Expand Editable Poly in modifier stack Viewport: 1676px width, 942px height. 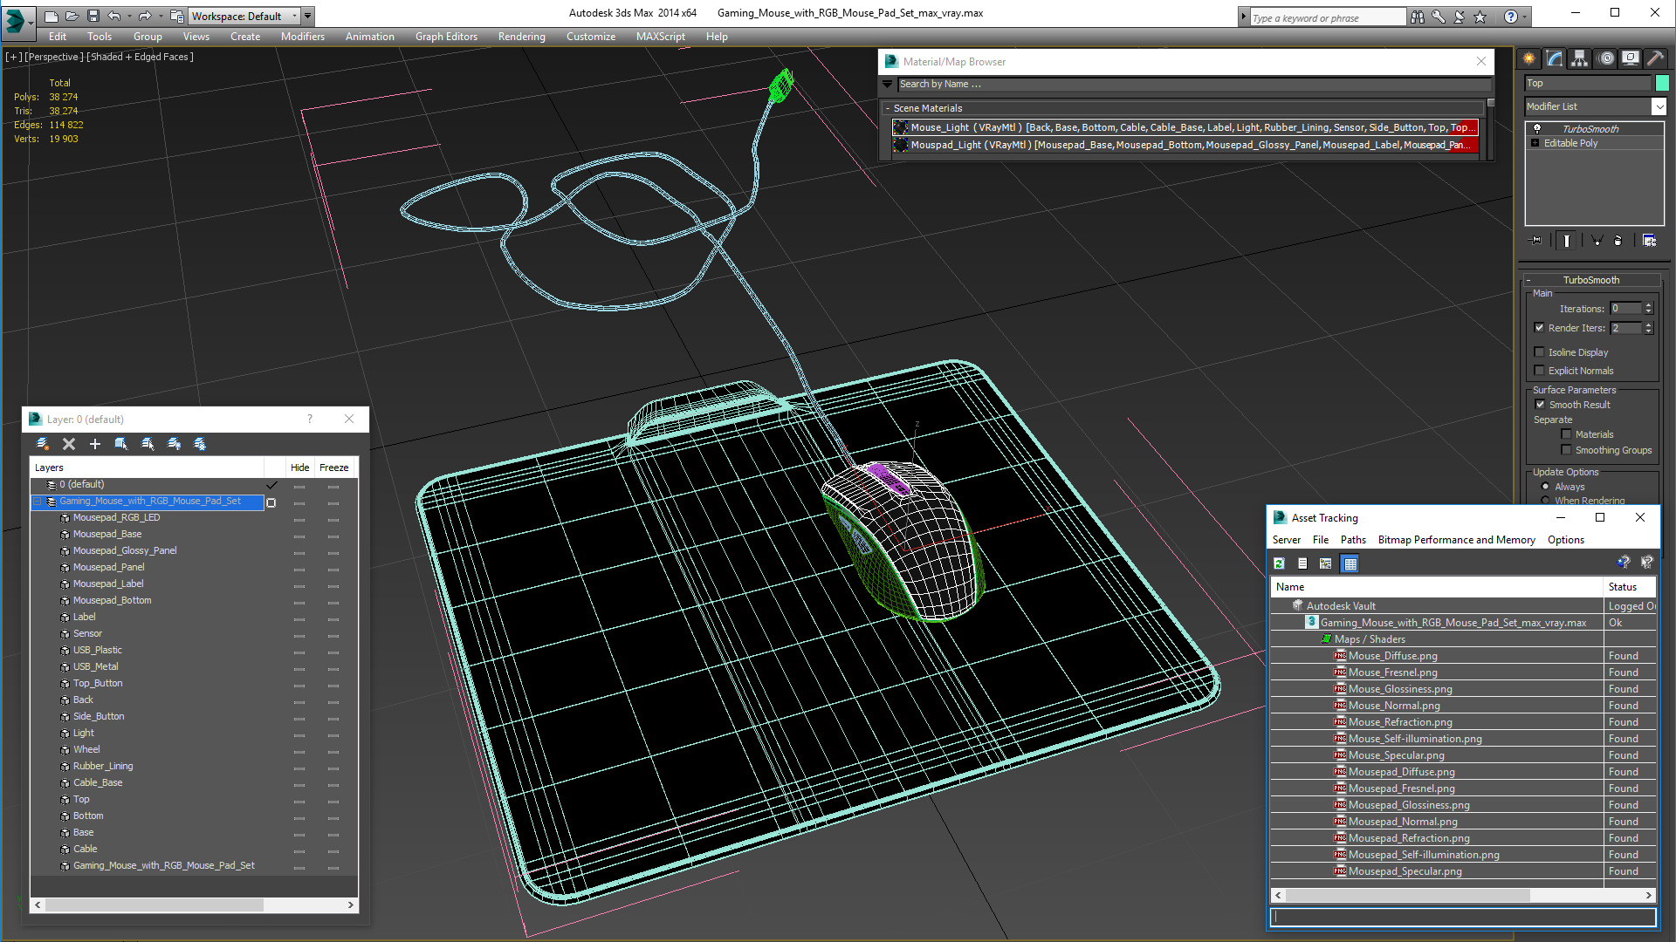[1535, 143]
